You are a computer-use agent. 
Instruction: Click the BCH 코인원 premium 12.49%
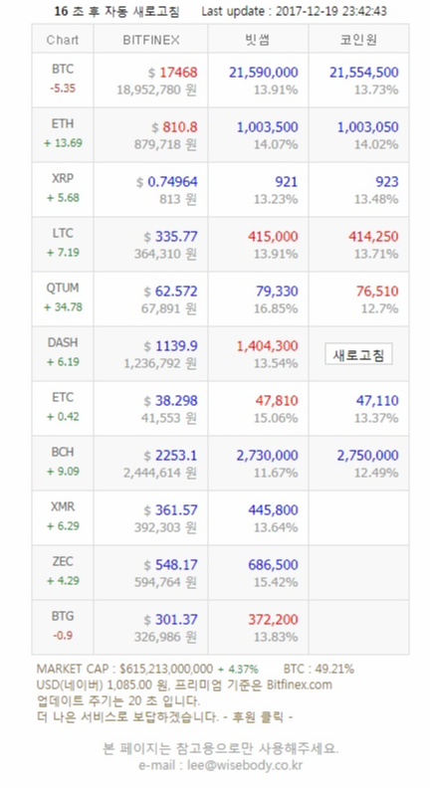pos(376,474)
